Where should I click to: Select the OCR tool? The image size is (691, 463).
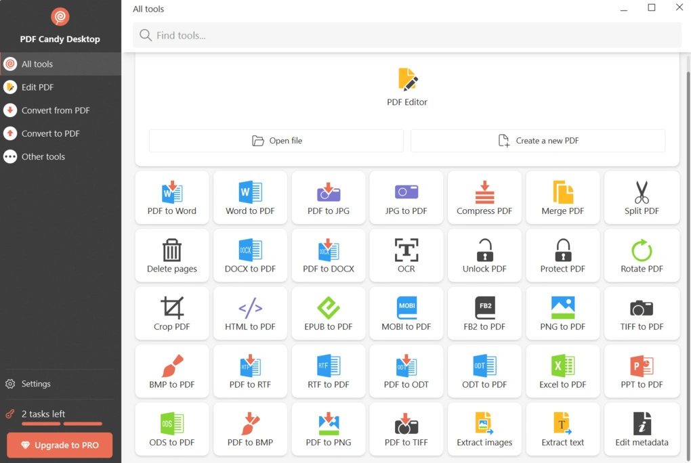pos(406,255)
